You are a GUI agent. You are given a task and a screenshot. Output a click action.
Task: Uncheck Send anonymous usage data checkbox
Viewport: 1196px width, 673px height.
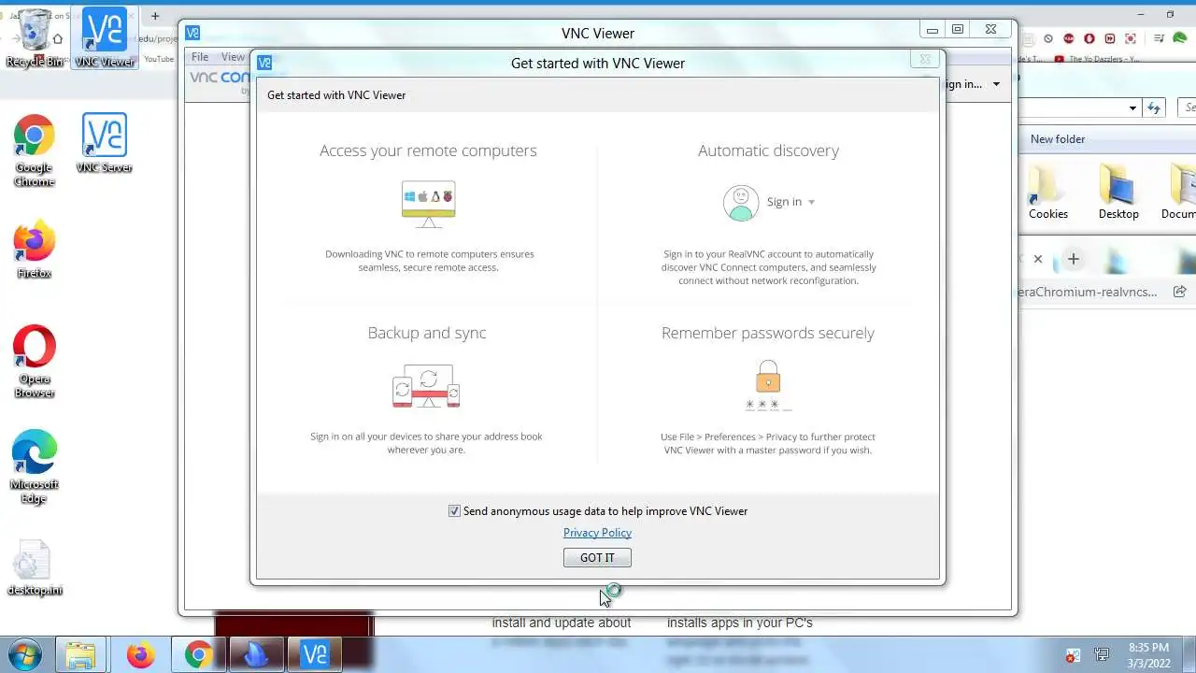click(x=454, y=511)
